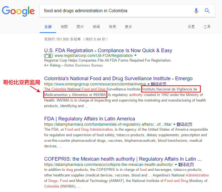
Task: Switch to the 图片 (Images) tab
Action: click(80, 27)
